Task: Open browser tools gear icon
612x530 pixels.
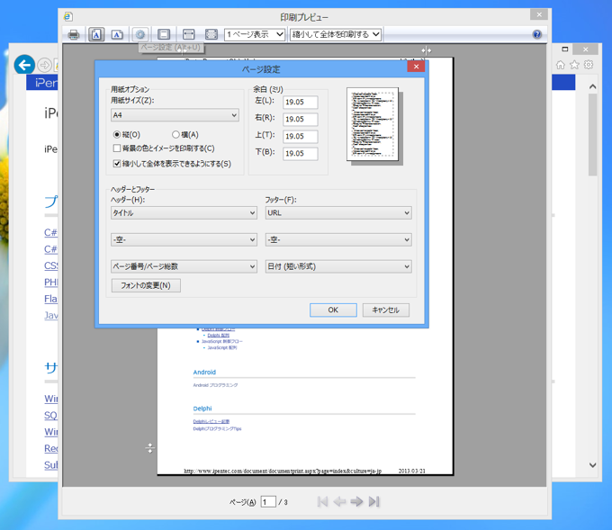Action: (589, 65)
